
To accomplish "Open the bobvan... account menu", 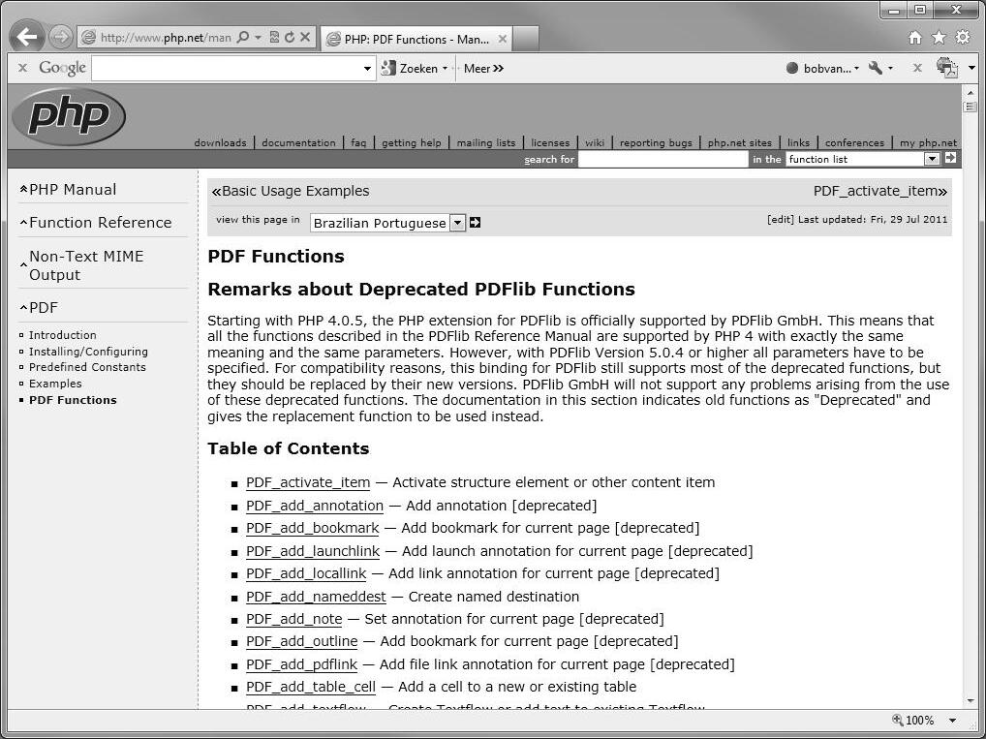I will [822, 68].
